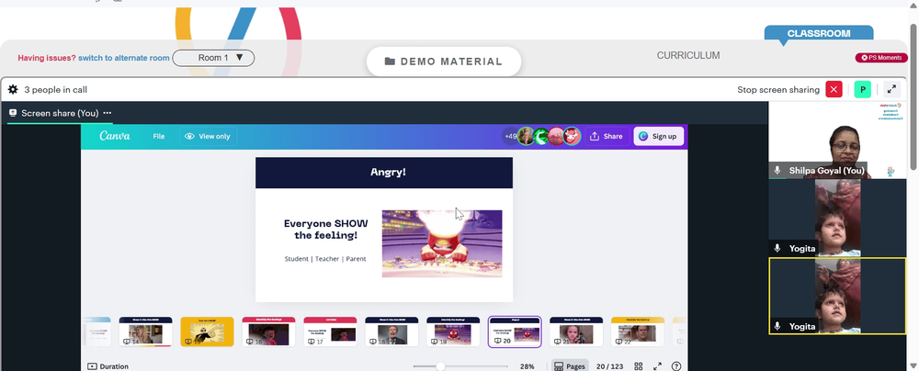Open Canva grid view icon
The image size is (919, 371).
click(639, 366)
